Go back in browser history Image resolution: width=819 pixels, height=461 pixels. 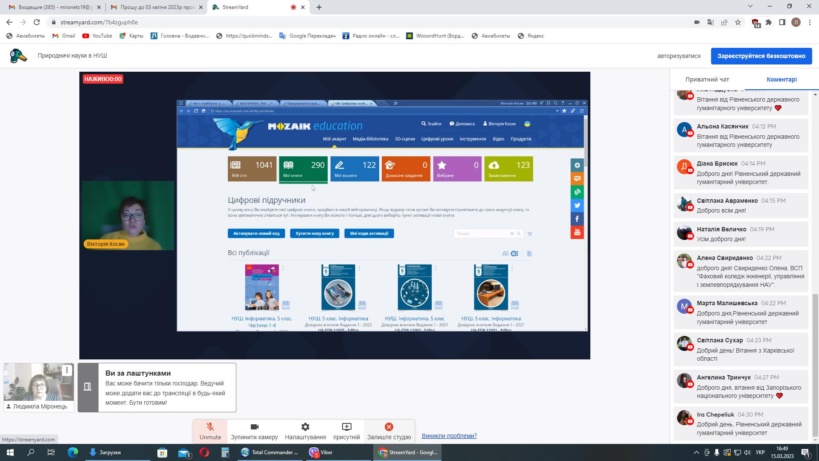pyautogui.click(x=9, y=22)
